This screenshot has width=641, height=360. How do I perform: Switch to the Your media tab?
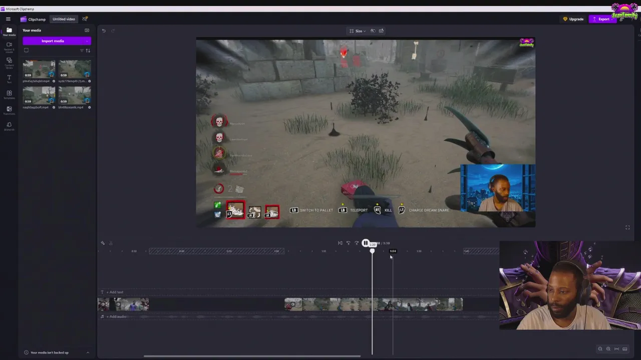pyautogui.click(x=9, y=32)
